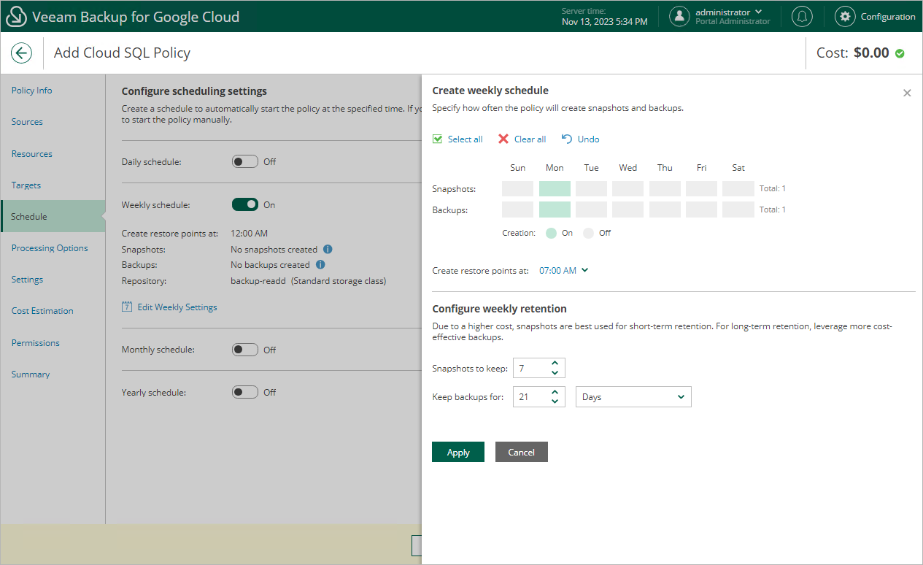Viewport: 923px width, 565px height.
Task: Turn off the Weekly schedule toggle
Action: pos(244,205)
